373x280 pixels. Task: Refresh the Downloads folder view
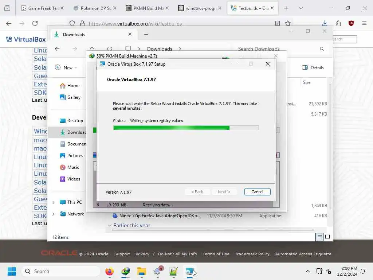click(x=110, y=49)
